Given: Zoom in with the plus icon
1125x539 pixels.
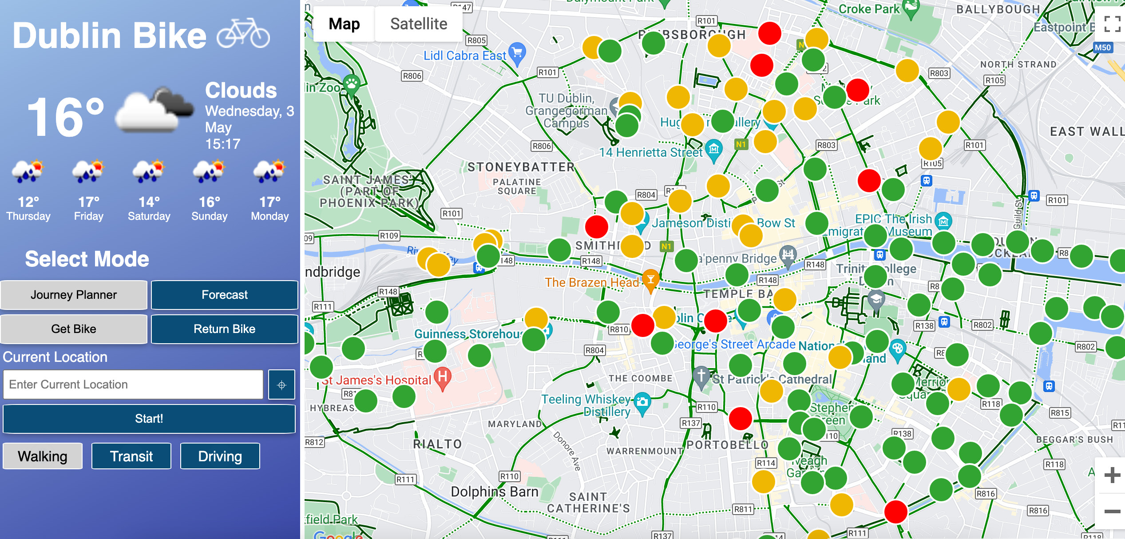Looking at the screenshot, I should click(1112, 475).
